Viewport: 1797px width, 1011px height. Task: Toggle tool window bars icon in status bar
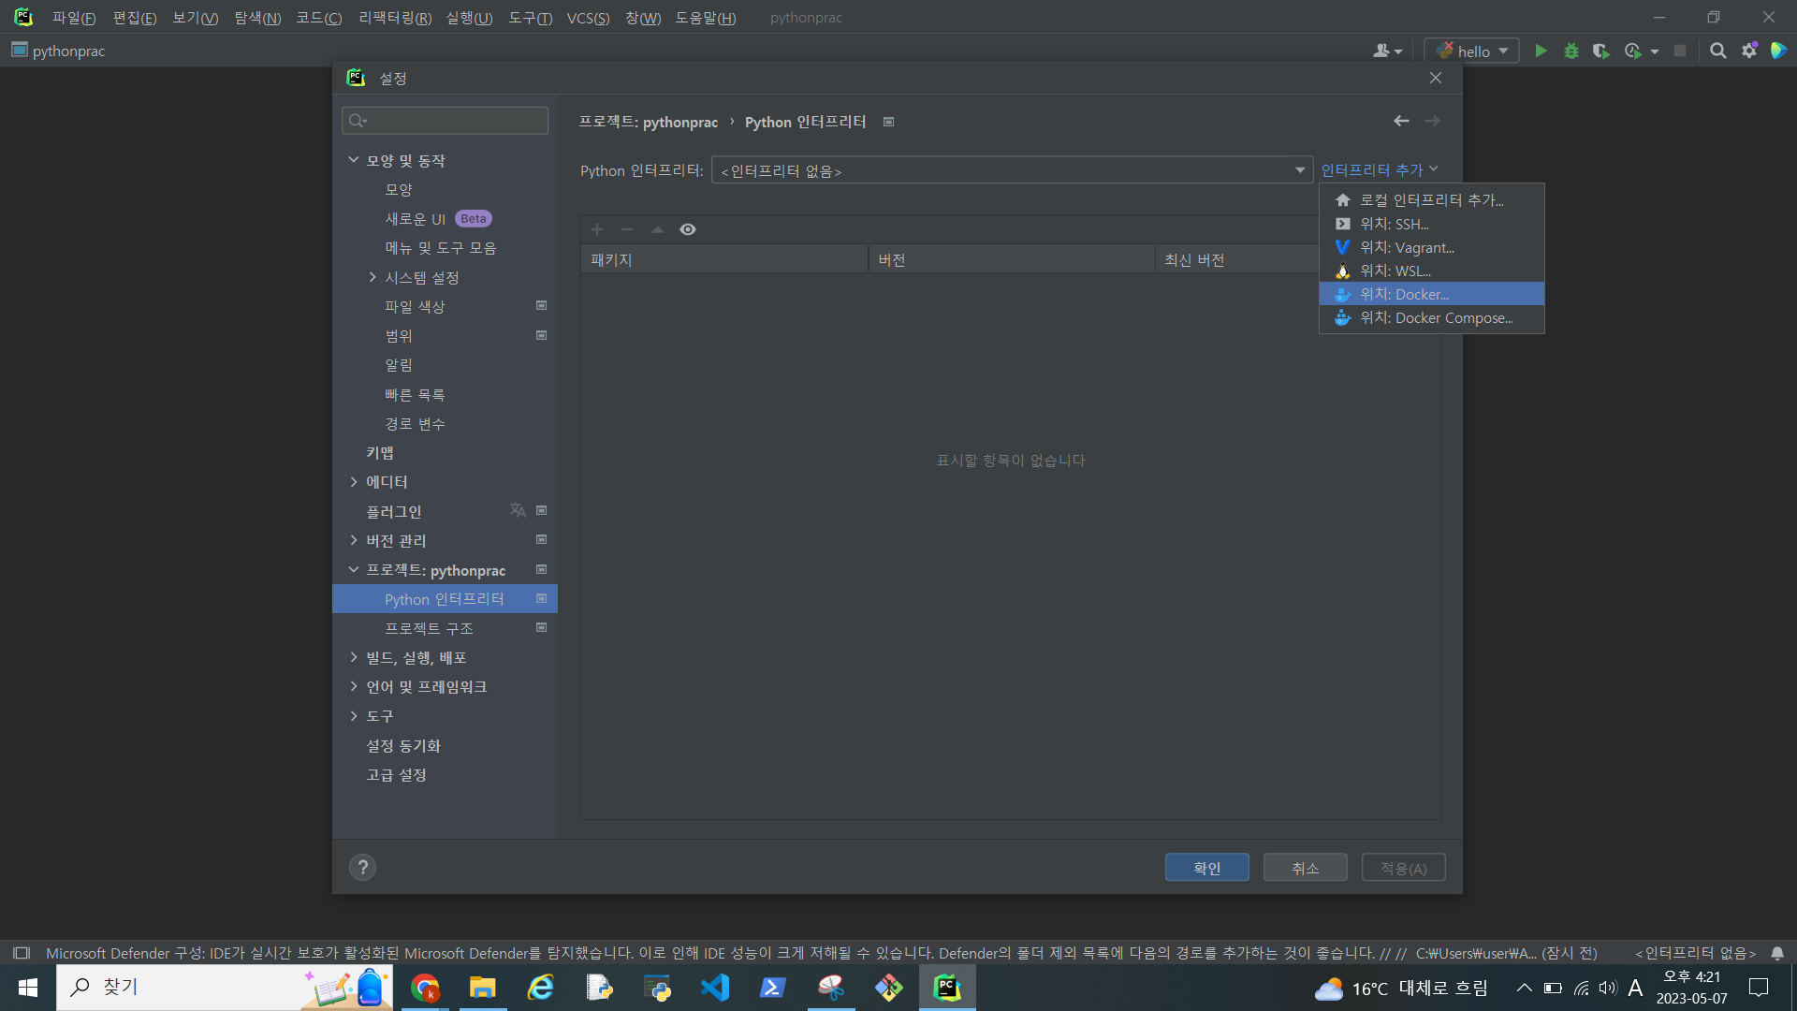coord(21,953)
